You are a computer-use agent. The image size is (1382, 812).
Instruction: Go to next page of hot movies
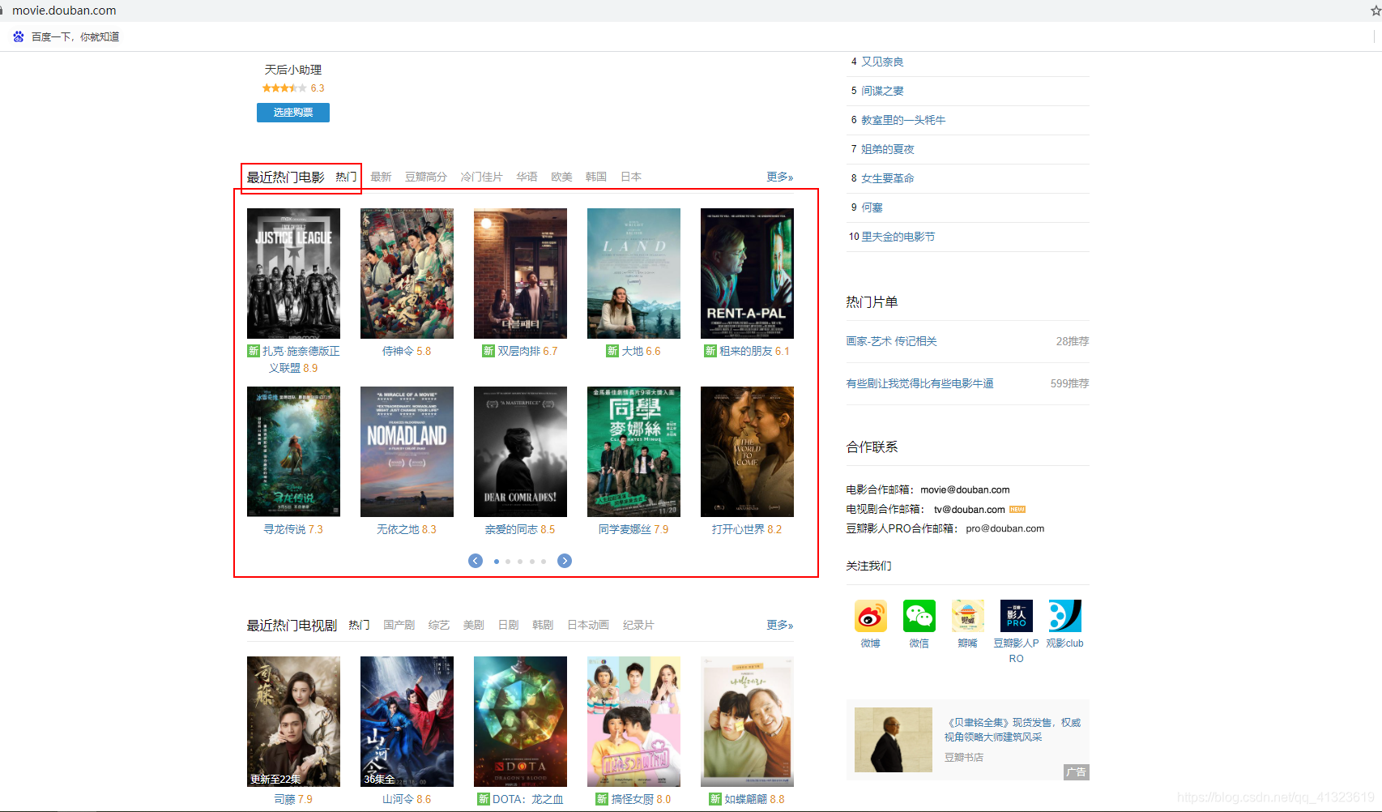click(565, 561)
